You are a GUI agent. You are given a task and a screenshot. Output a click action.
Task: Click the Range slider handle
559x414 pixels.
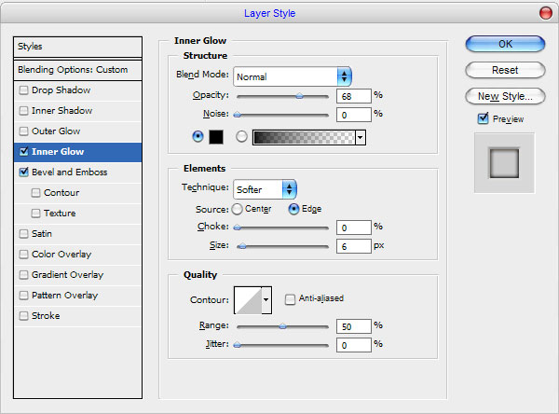282,326
